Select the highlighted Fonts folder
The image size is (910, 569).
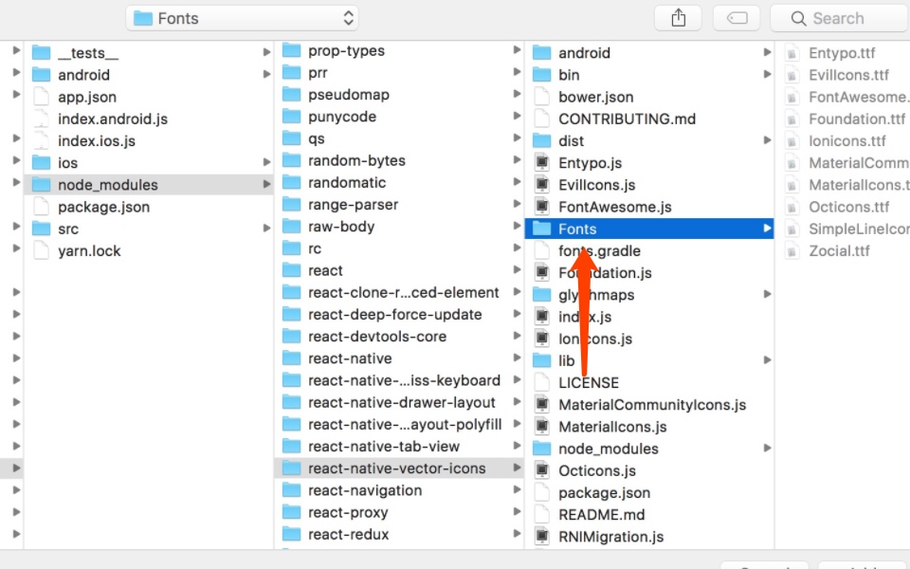click(648, 229)
